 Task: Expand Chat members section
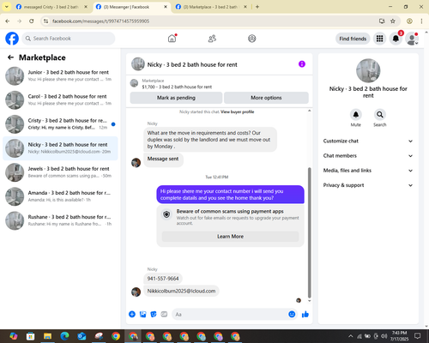tap(368, 156)
